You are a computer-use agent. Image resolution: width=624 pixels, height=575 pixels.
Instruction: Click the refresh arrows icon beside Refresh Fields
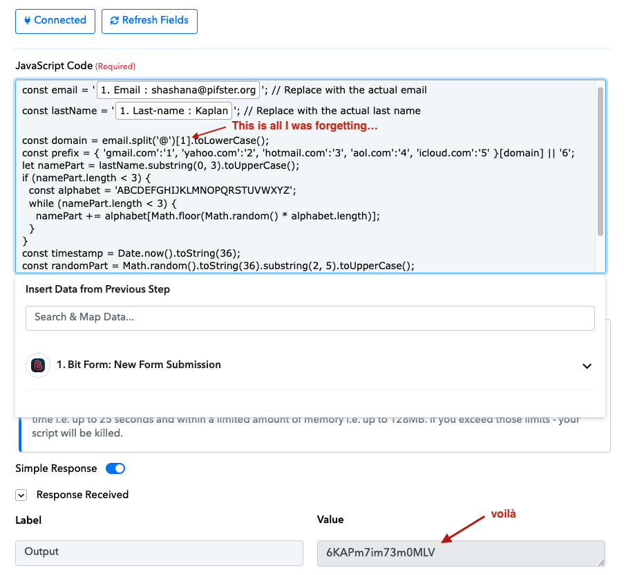pyautogui.click(x=114, y=21)
